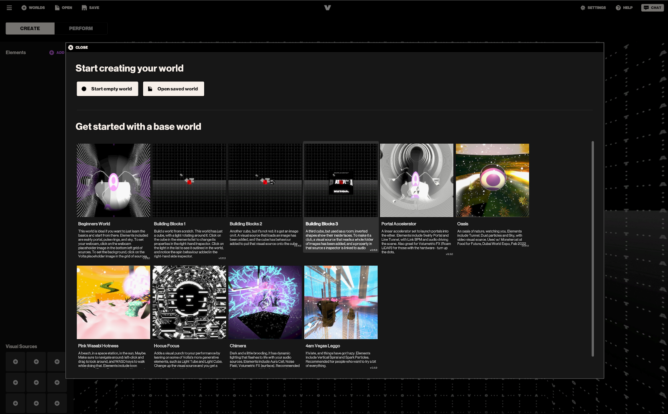Open the Help question icon
Image resolution: width=668 pixels, height=414 pixels.
[x=618, y=8]
